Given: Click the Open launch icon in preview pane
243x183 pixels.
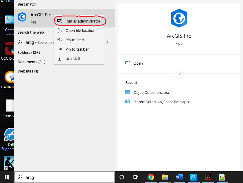Looking at the screenshot, I should coord(127,63).
